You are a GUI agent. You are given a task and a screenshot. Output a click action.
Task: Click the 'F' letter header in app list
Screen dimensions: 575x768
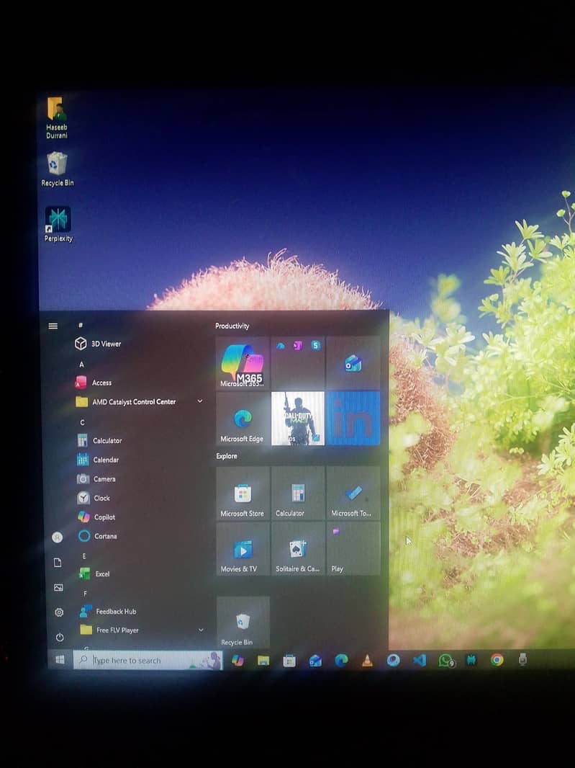click(x=85, y=593)
